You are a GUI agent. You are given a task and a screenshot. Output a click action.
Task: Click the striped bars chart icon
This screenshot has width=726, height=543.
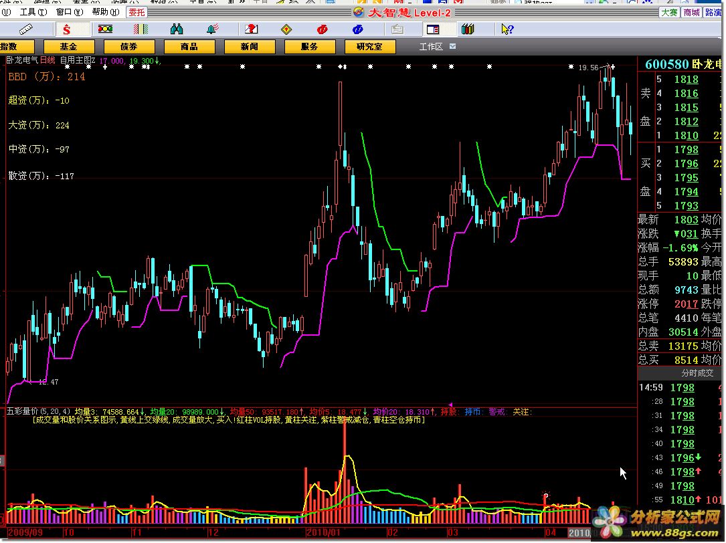(x=141, y=29)
